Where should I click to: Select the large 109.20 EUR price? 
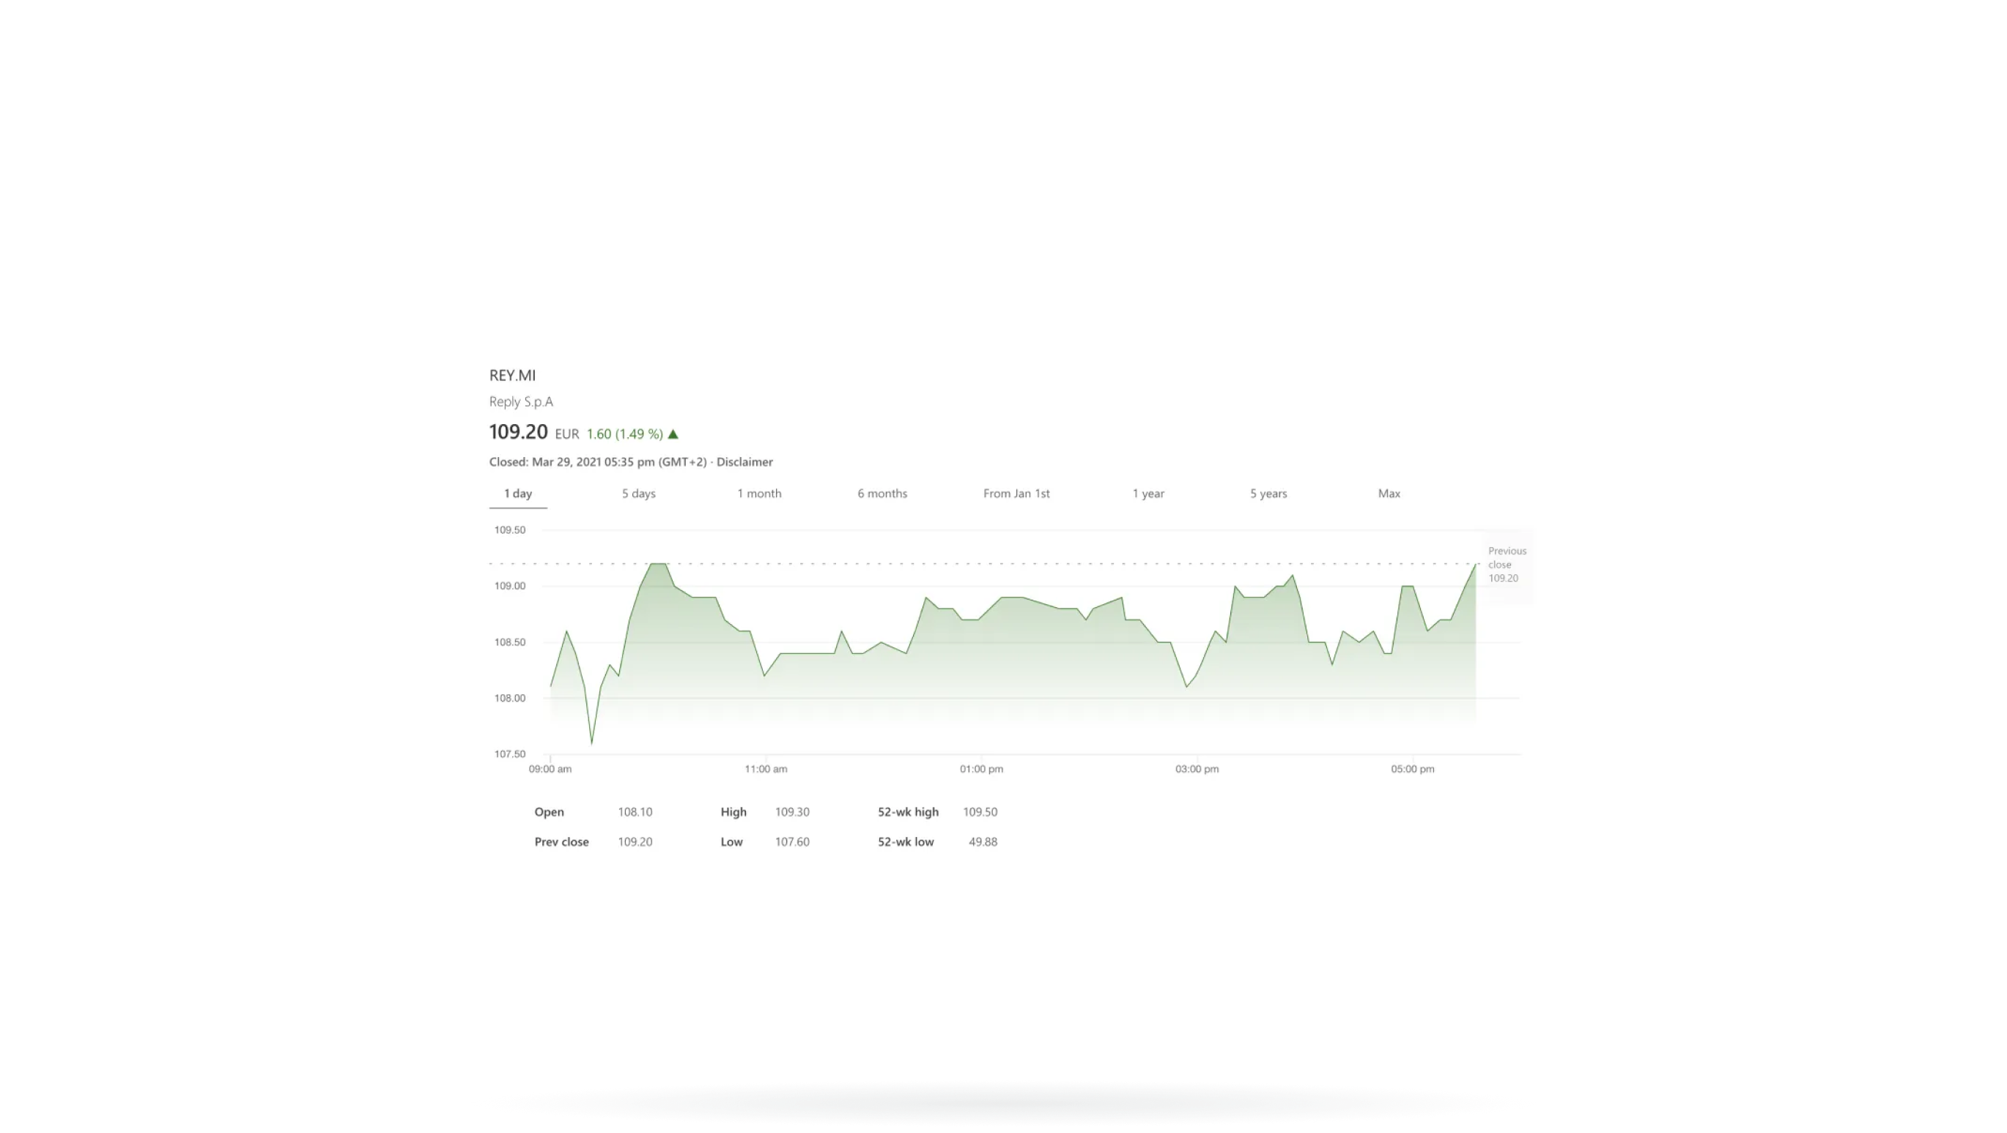518,432
